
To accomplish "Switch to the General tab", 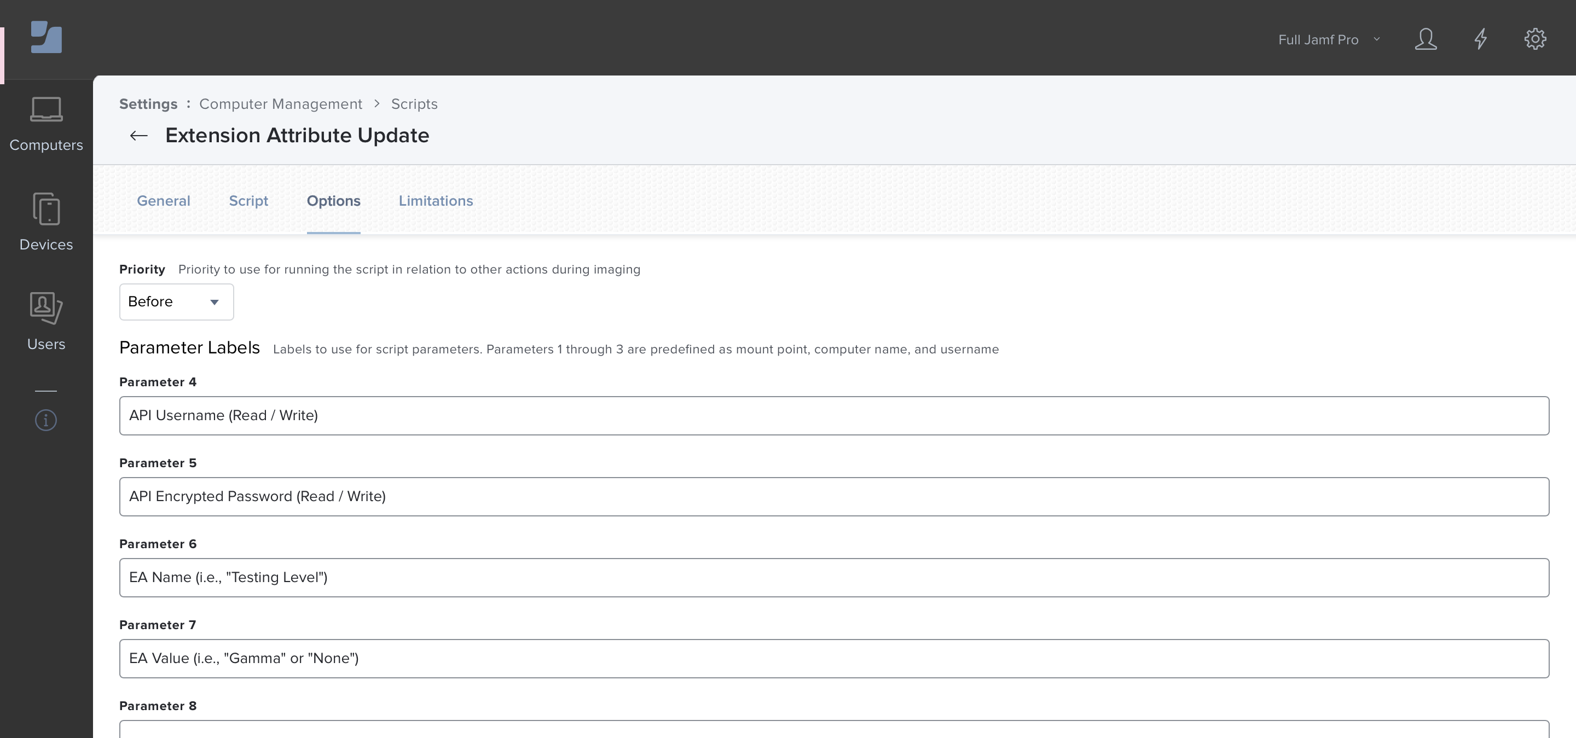I will click(163, 200).
